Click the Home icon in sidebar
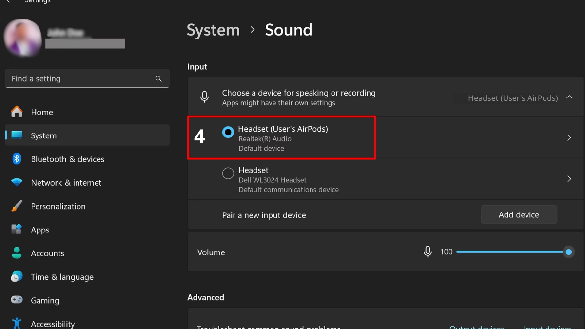585x329 pixels. pos(17,112)
